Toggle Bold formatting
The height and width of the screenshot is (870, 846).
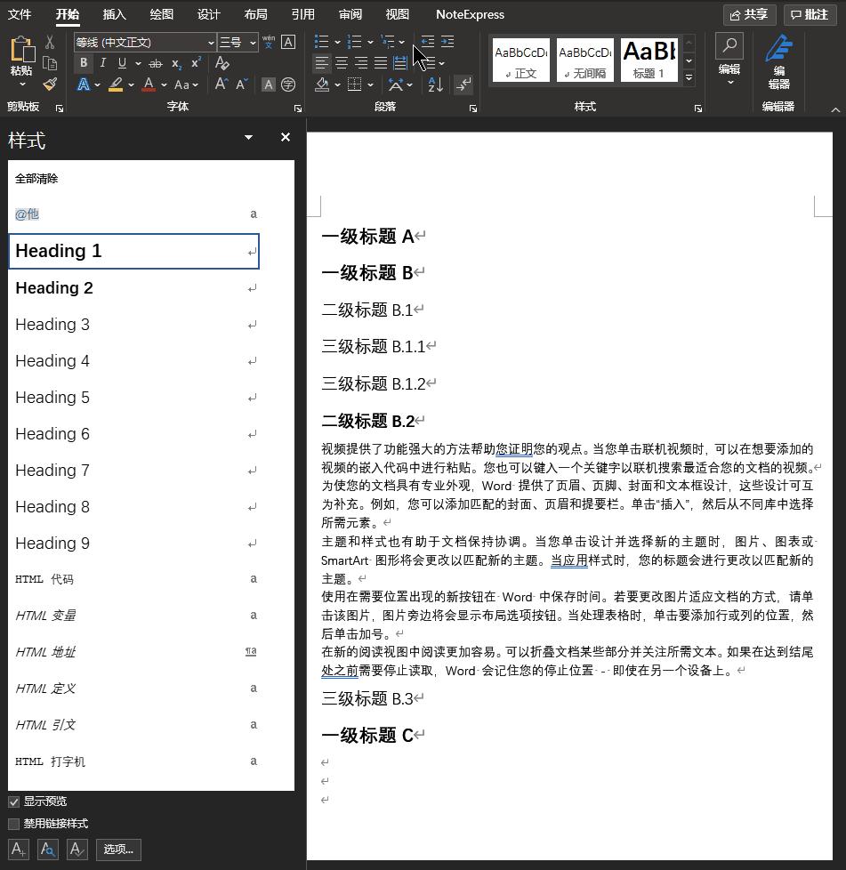84,63
